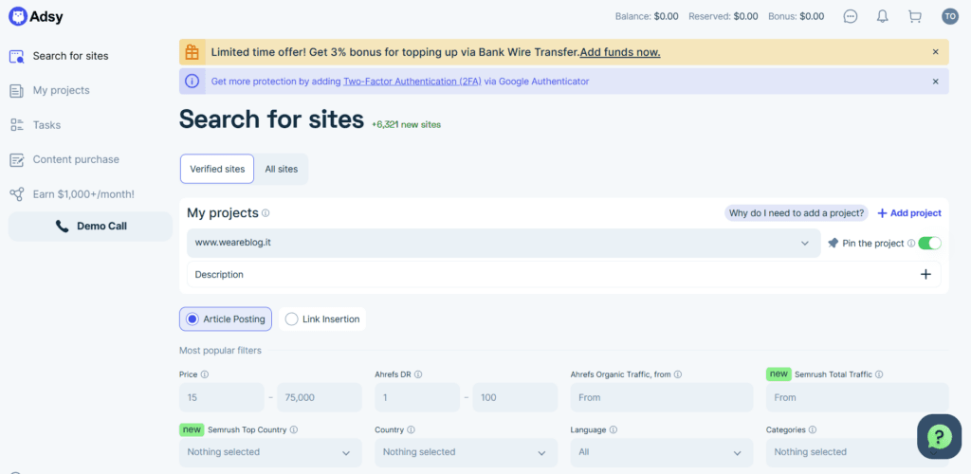Click the Adsy logo

(x=36, y=17)
